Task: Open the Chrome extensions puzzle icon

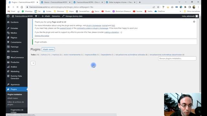Action: [185, 7]
